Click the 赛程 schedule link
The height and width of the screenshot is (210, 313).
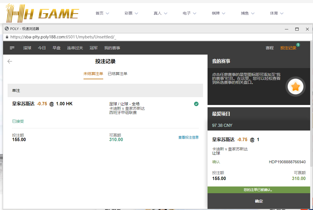click(269, 48)
